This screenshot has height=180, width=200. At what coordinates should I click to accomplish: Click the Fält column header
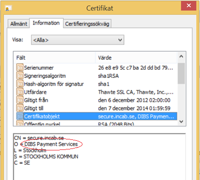click(54, 58)
